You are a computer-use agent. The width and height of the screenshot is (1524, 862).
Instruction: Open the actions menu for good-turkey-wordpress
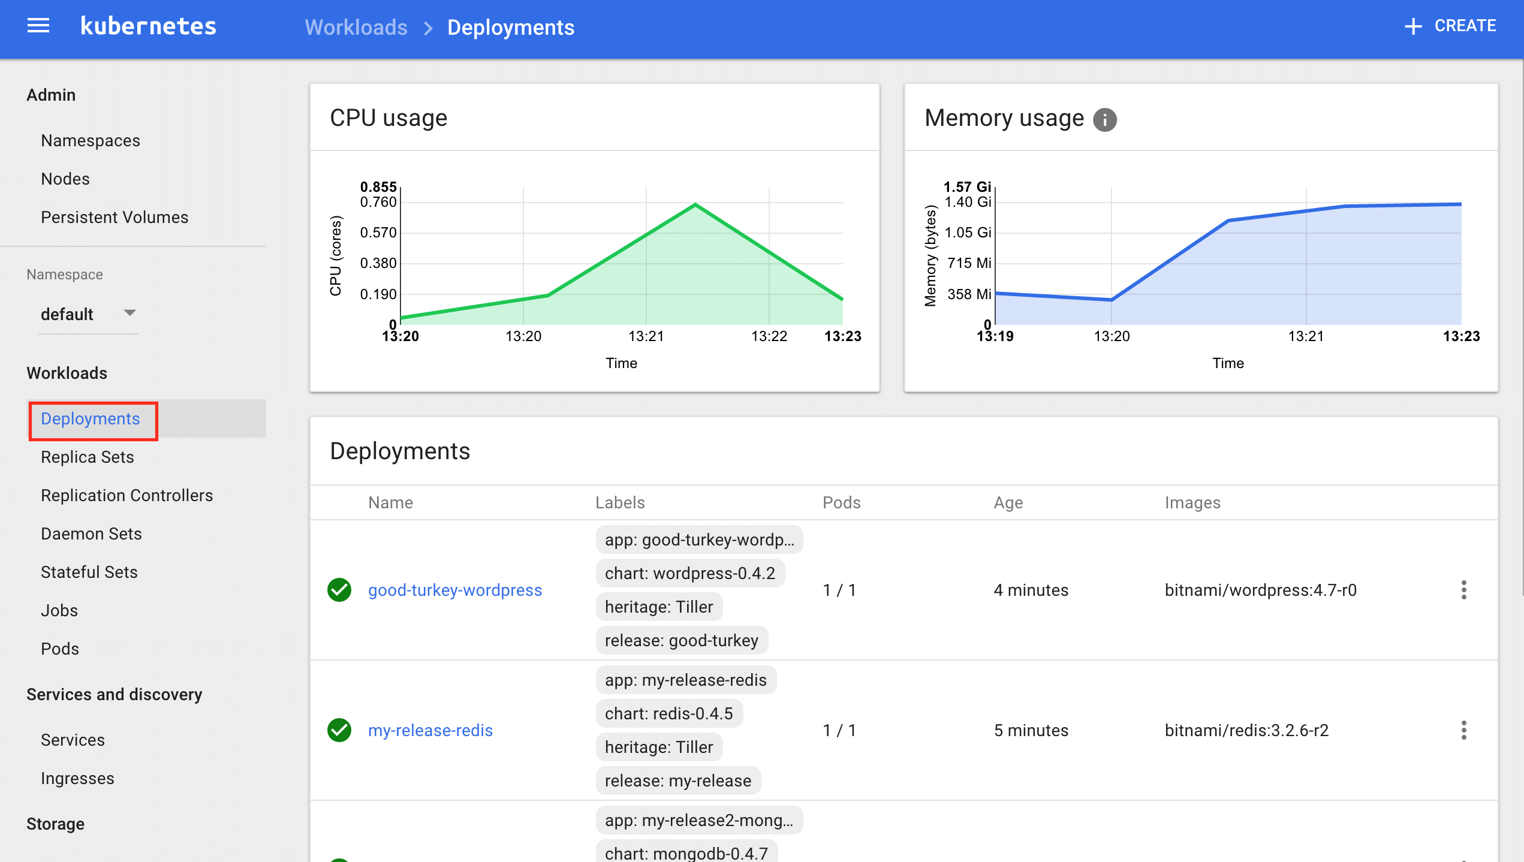click(1465, 590)
